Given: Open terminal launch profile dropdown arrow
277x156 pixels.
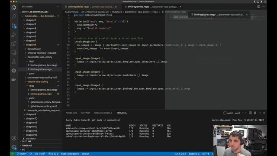Looking at the screenshot, I should pos(246,113).
